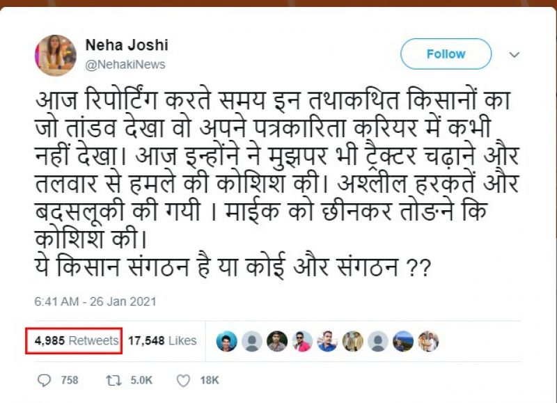Open the 6:41 AM - 26 Jan 2021 timestamp

[x=95, y=301]
